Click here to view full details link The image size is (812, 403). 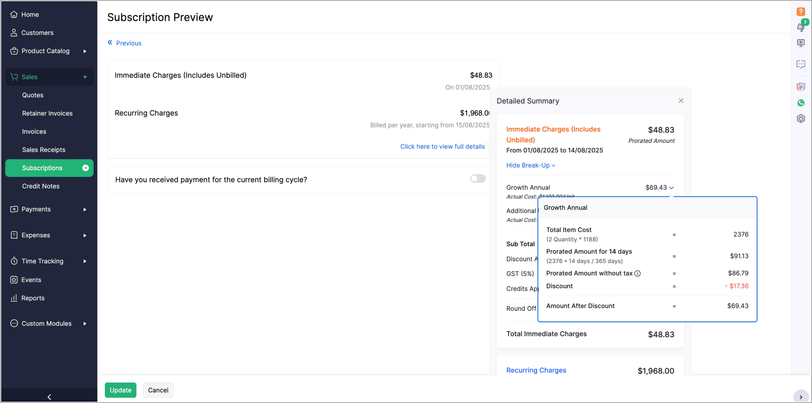pyautogui.click(x=442, y=147)
